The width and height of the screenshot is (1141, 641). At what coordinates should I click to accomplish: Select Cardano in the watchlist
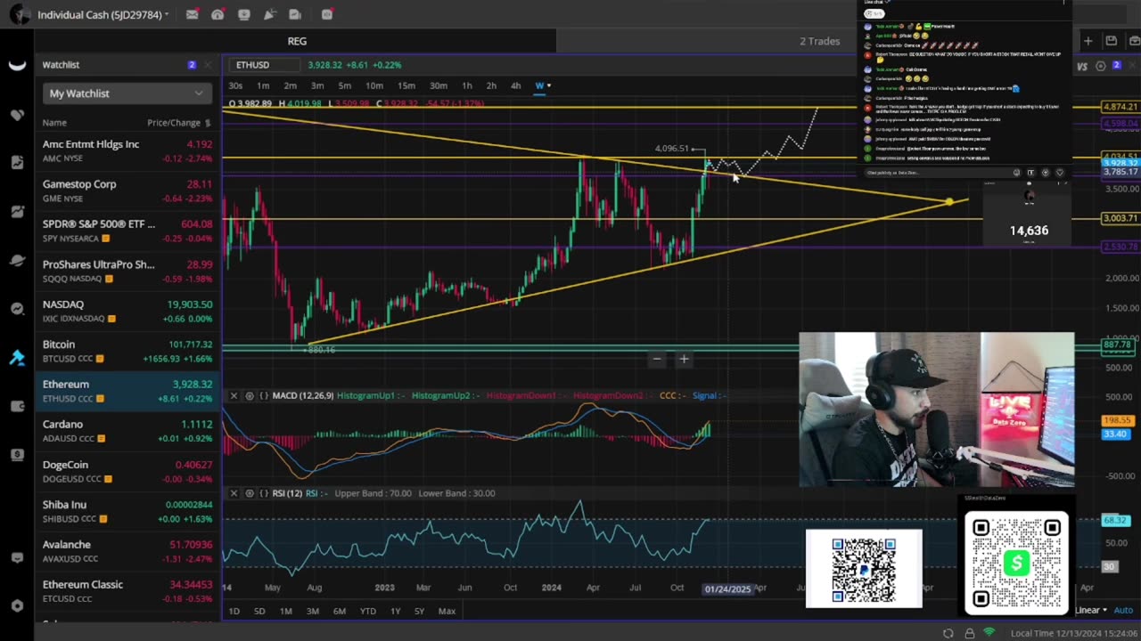[126, 432]
